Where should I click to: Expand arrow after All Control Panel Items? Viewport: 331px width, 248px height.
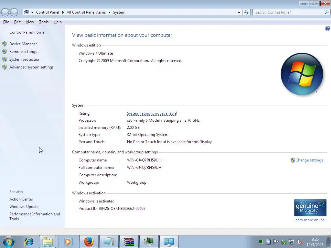tap(110, 13)
